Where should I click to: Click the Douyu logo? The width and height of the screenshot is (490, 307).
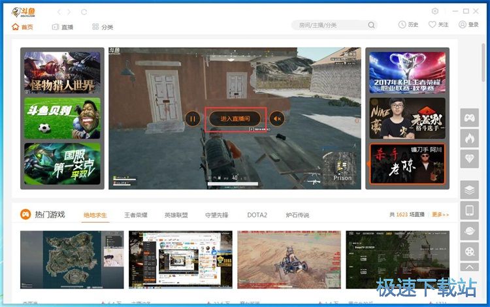(x=24, y=12)
